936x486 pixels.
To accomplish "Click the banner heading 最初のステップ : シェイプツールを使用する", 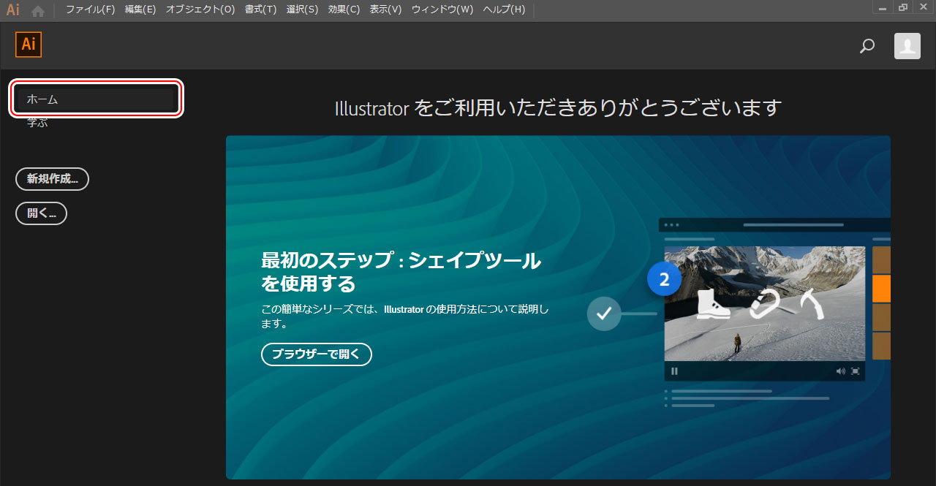I will [x=401, y=271].
